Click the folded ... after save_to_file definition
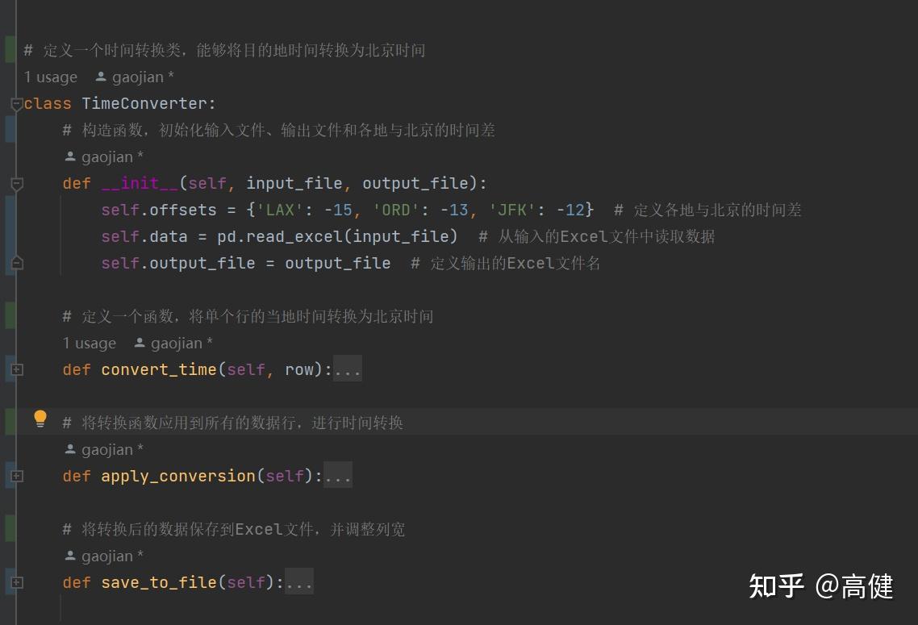 pos(300,582)
